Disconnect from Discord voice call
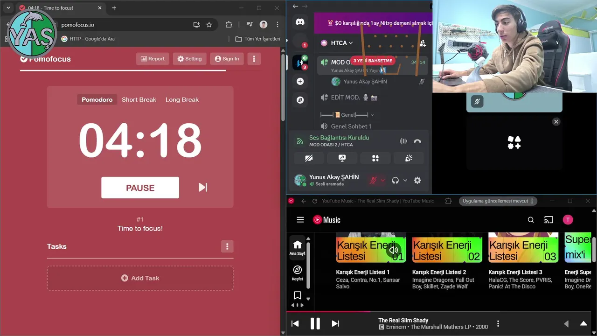 (417, 141)
